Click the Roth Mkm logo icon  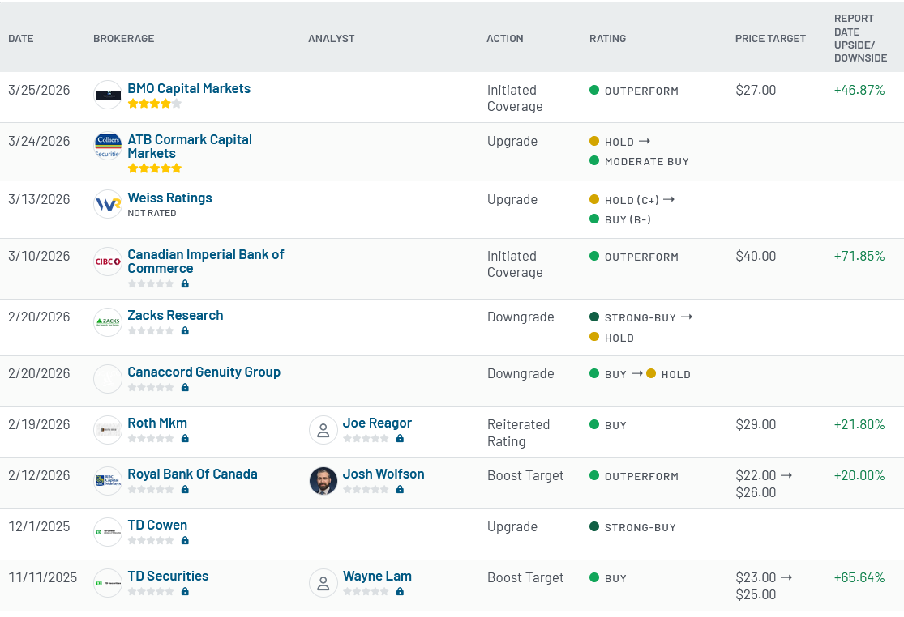108,429
